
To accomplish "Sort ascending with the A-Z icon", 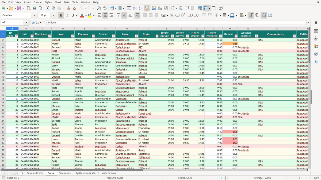I will [x=135, y=8].
